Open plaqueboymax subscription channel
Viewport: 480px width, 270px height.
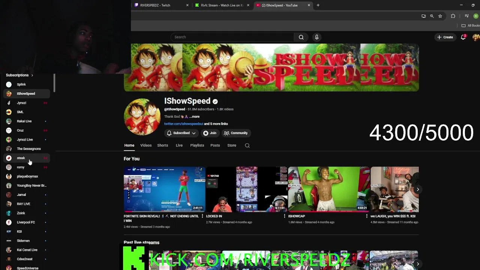pos(26,176)
